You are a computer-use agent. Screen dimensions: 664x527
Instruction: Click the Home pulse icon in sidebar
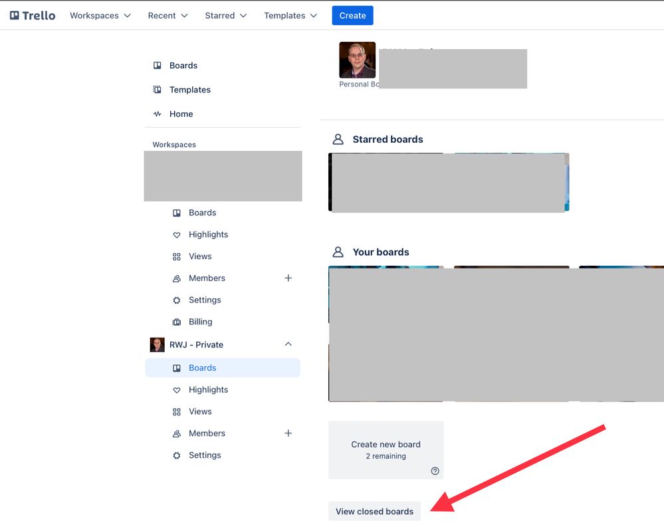pos(157,114)
